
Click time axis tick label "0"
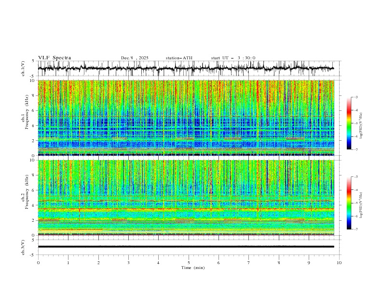click(x=38, y=263)
